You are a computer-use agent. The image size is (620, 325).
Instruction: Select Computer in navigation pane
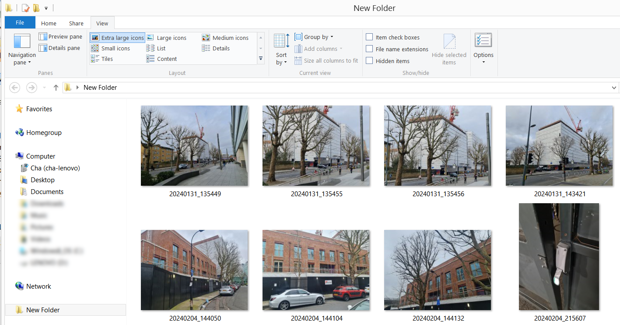pyautogui.click(x=35, y=156)
